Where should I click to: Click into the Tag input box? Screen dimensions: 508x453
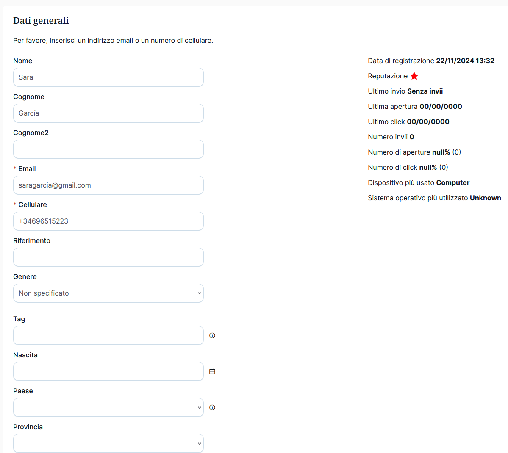point(108,335)
